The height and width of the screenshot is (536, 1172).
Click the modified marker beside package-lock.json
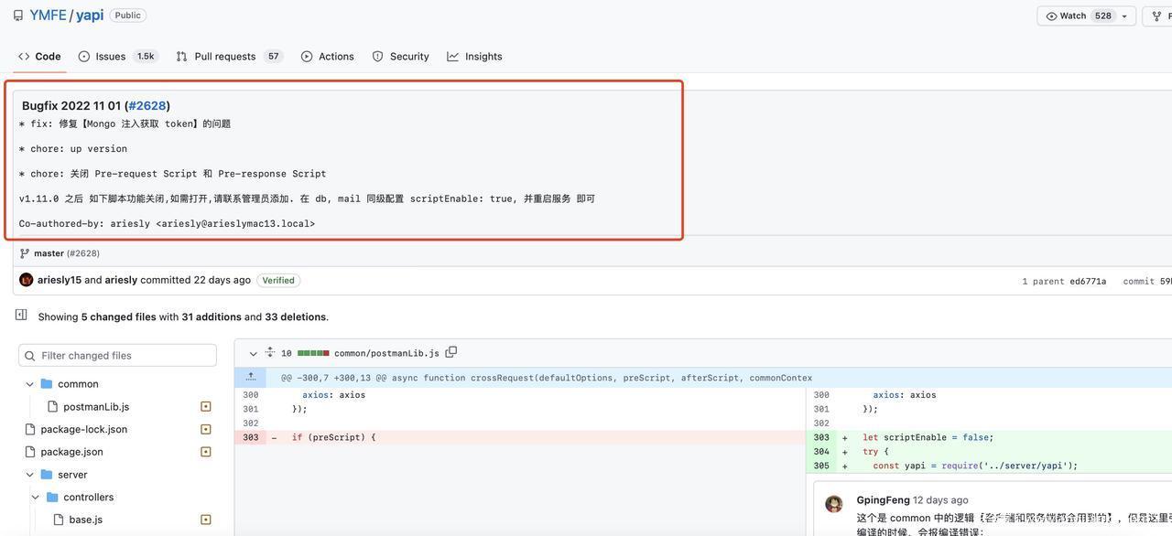[x=206, y=429]
